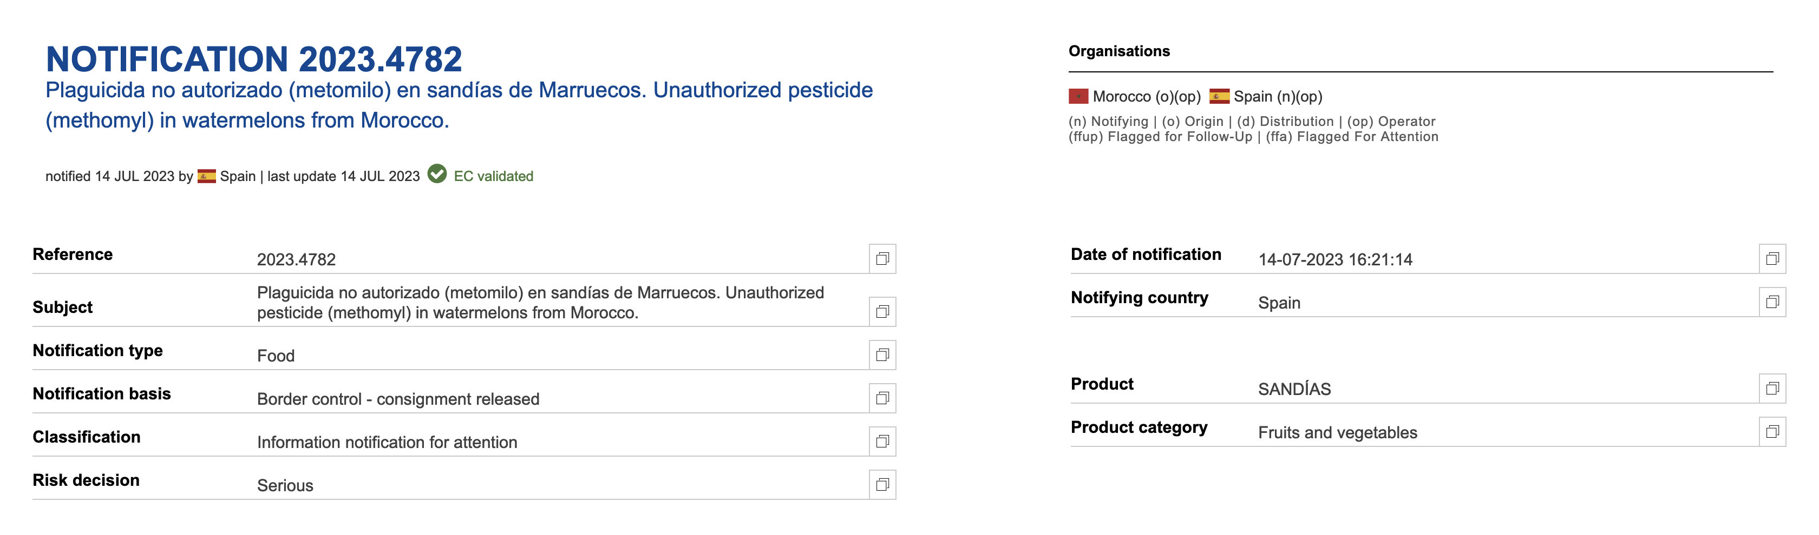Copy the Notification type value Food
Viewport: 1819px width, 535px height.
coord(882,355)
